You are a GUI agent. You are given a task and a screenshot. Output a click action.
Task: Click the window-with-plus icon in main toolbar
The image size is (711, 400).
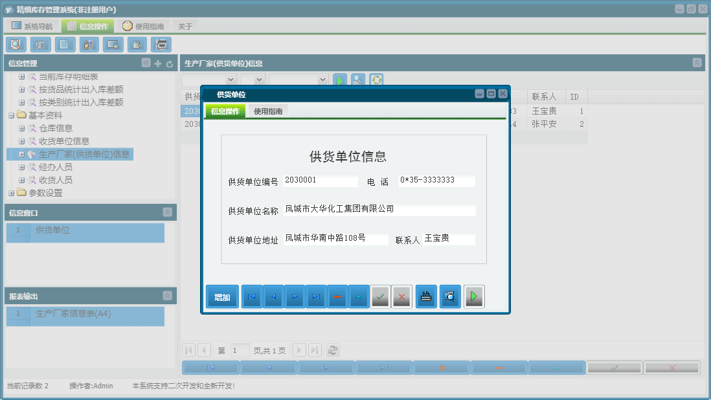(137, 45)
